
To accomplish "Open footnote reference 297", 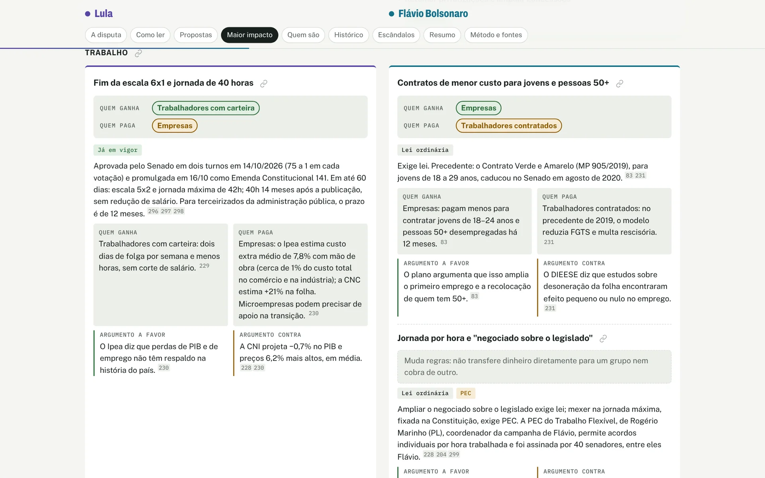I will [x=166, y=212].
